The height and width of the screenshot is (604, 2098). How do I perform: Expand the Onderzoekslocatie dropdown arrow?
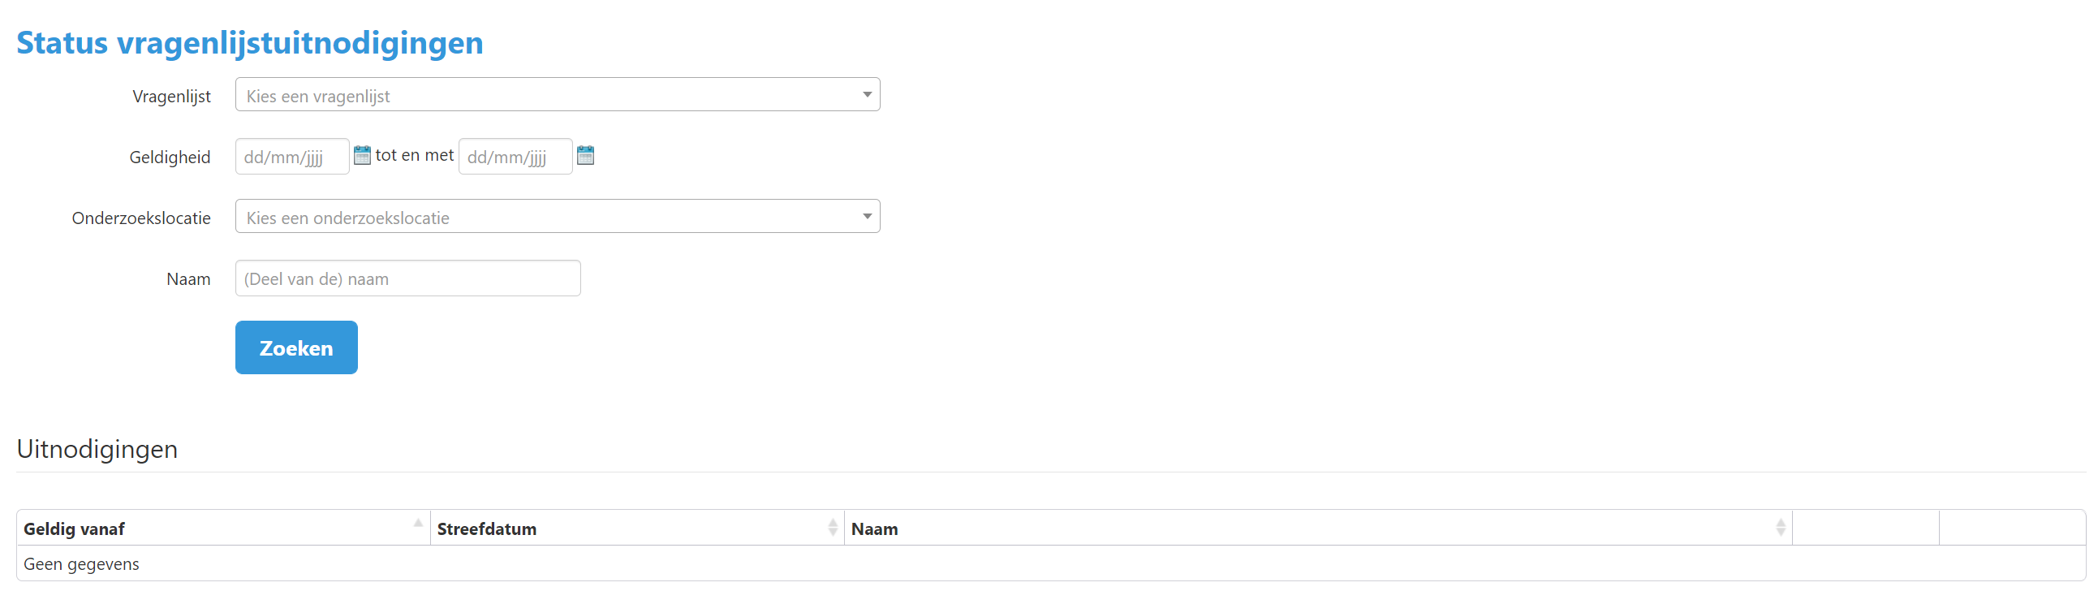pyautogui.click(x=867, y=217)
